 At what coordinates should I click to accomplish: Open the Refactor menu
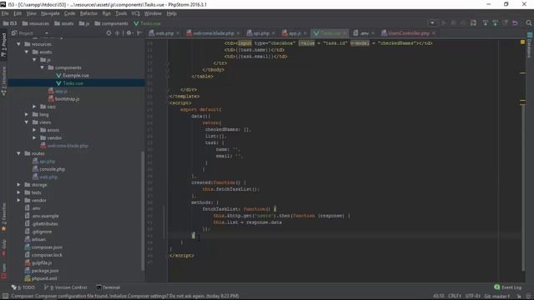click(x=88, y=13)
